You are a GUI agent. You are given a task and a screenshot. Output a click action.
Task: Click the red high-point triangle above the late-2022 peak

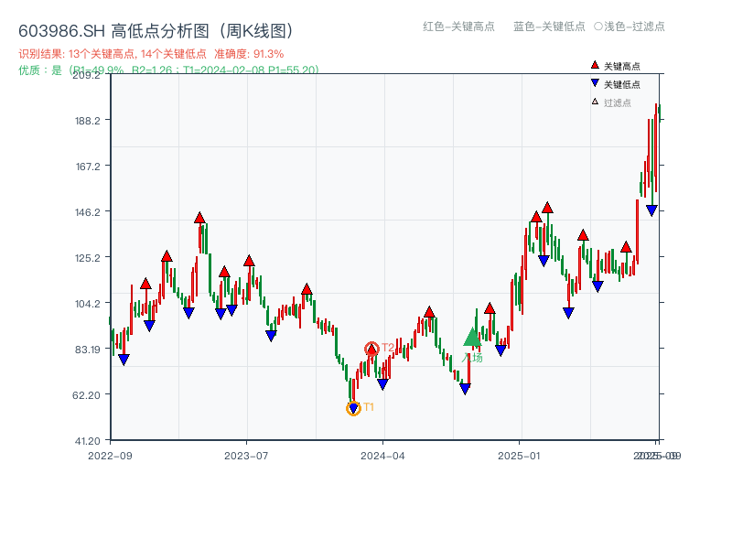pyautogui.click(x=199, y=218)
